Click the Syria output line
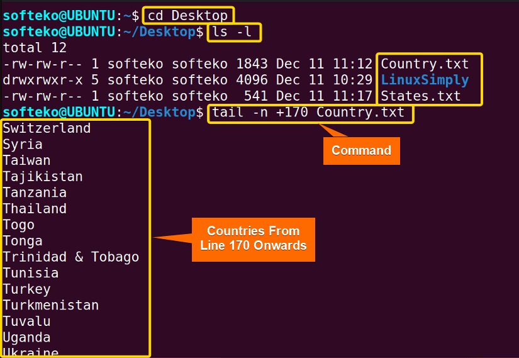519x358 pixels. point(23,144)
